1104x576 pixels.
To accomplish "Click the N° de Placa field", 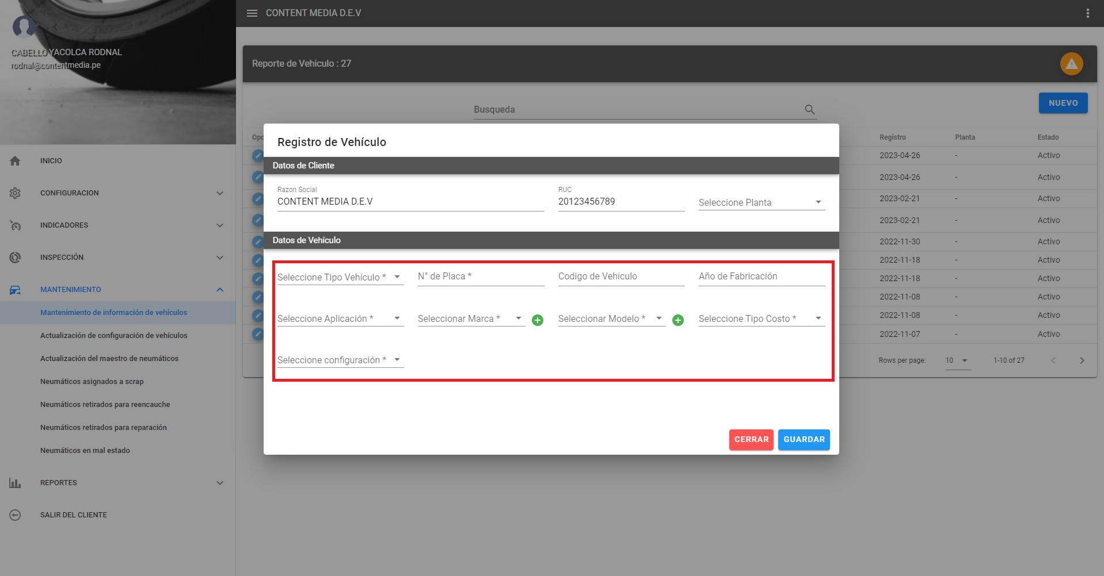I will [x=481, y=277].
